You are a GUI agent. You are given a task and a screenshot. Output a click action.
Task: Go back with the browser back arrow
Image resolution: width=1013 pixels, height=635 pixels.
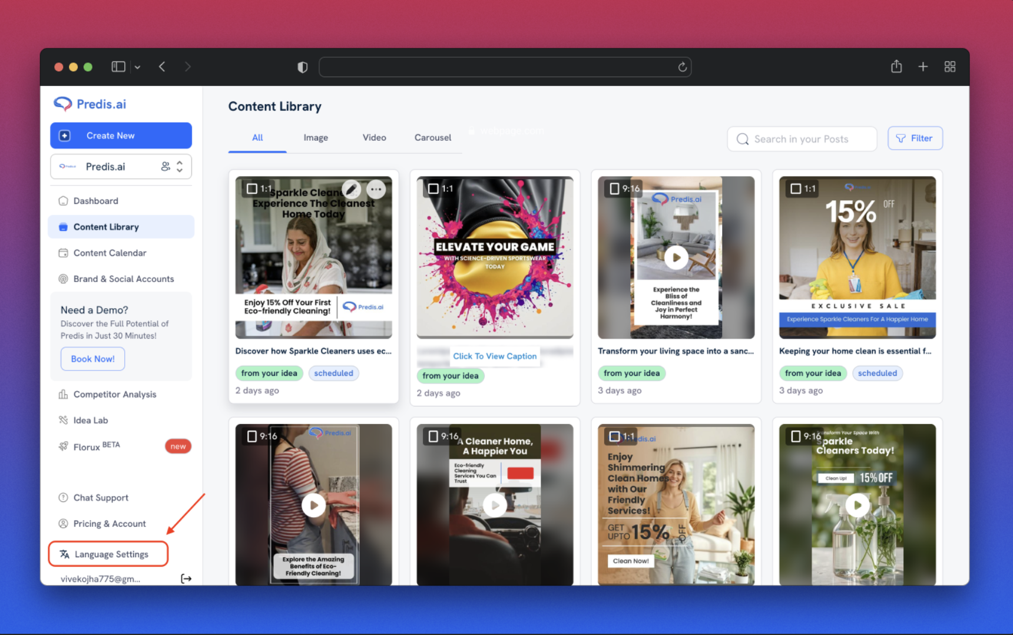(x=162, y=67)
